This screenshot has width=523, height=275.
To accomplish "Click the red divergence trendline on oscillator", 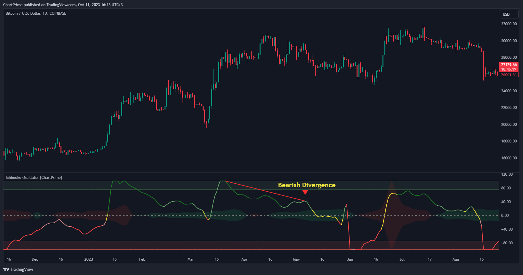I will 265,191.
